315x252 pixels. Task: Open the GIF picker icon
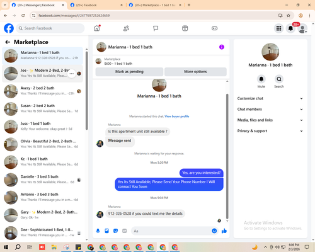coord(125,231)
